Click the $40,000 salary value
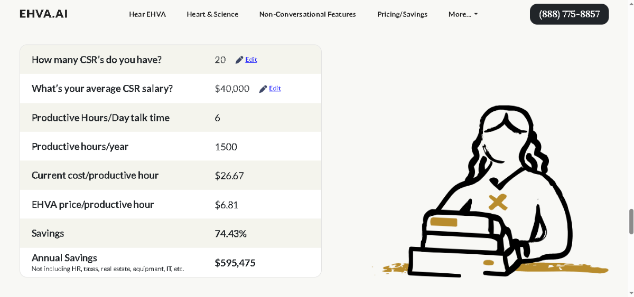The height and width of the screenshot is (297, 634). pos(232,89)
